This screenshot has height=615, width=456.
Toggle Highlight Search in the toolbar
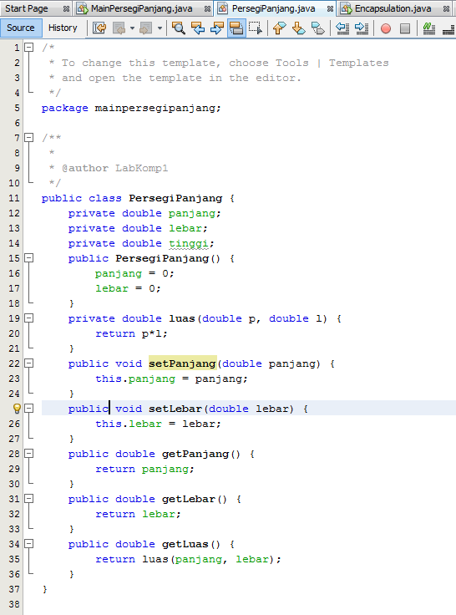(x=236, y=28)
